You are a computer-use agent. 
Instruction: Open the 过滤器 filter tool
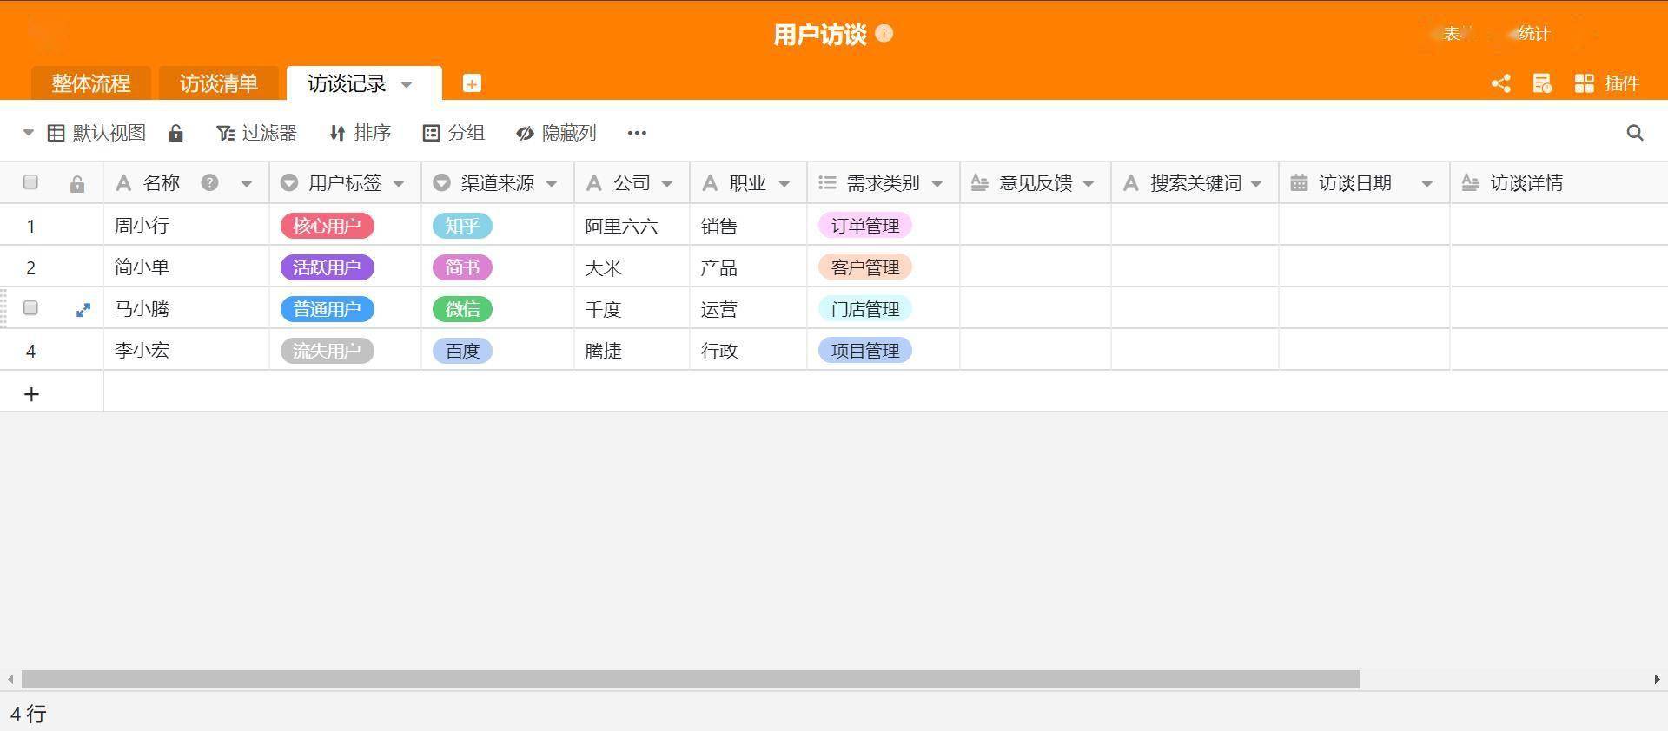[x=256, y=133]
